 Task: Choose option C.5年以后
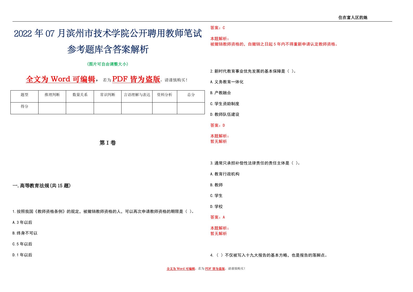point(22,244)
